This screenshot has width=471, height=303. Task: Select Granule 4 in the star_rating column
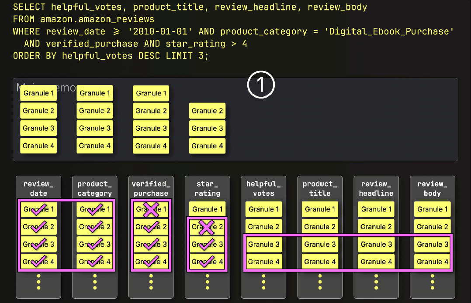click(207, 262)
